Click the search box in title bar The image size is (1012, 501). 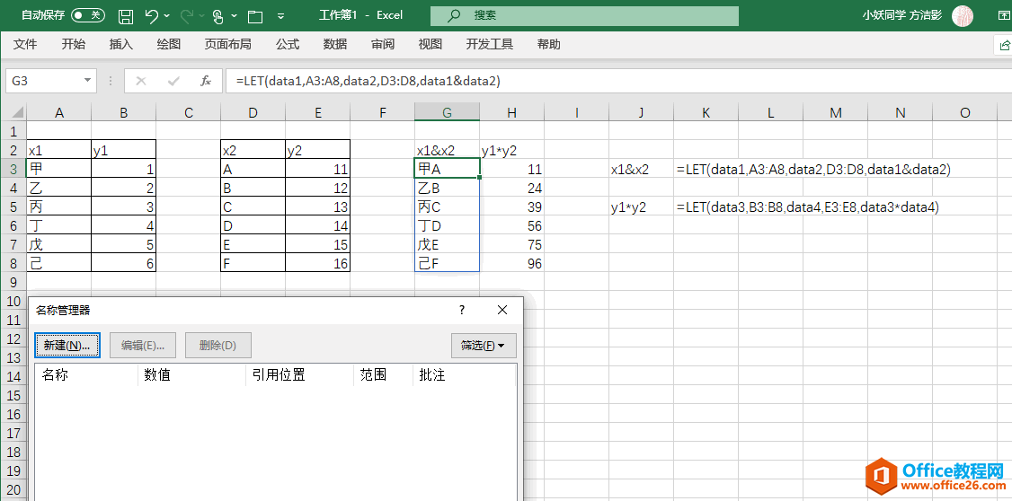coord(585,15)
